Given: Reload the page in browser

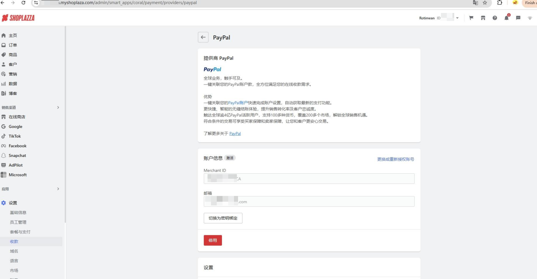Looking at the screenshot, I should pyautogui.click(x=23, y=3).
